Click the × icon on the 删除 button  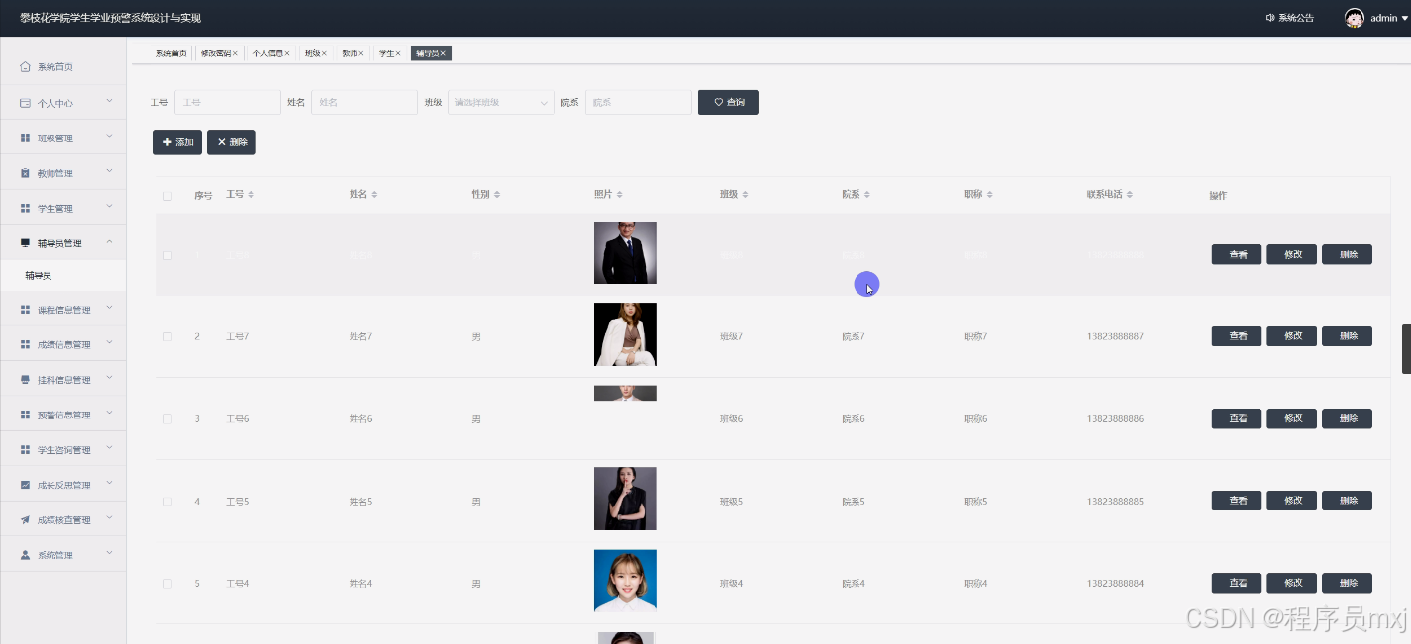pos(222,141)
